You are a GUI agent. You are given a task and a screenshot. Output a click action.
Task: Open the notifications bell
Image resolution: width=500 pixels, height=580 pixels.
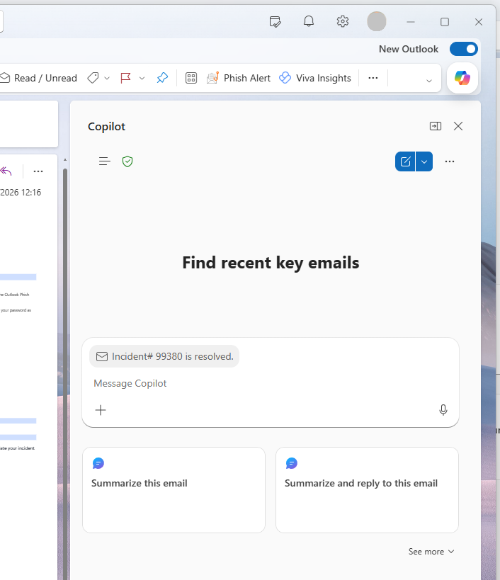[x=309, y=21]
